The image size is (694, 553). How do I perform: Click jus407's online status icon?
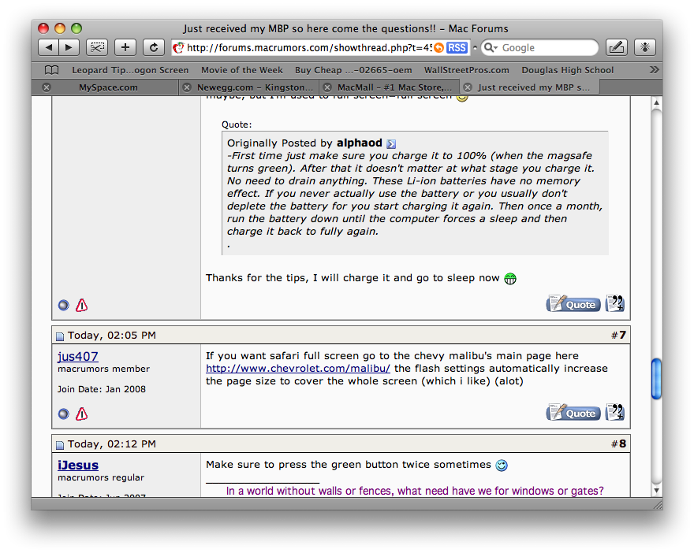64,414
